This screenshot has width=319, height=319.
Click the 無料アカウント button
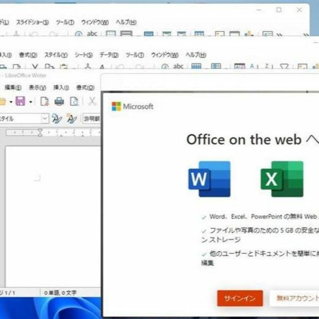(x=294, y=298)
